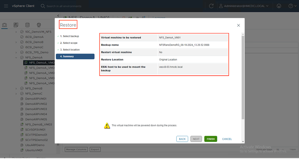Screen dimensions: 299x159
Task: Click the VM icon beside UbuntuVM01
Action: click(22, 150)
